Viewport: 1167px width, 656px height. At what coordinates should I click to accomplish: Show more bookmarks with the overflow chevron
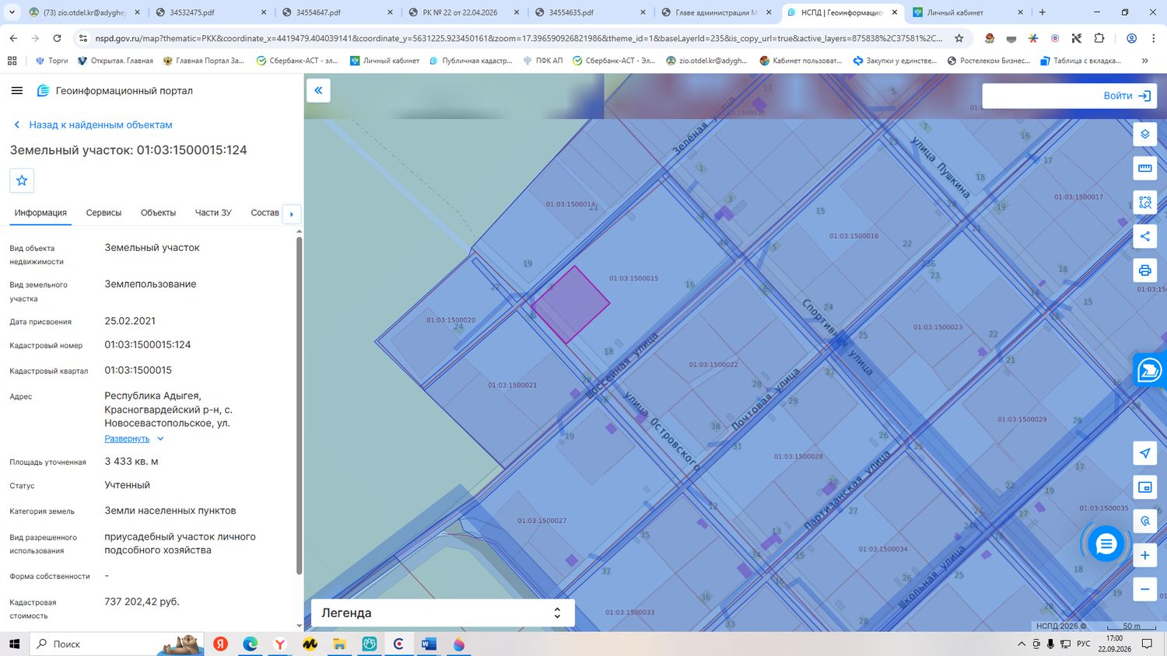point(1144,61)
